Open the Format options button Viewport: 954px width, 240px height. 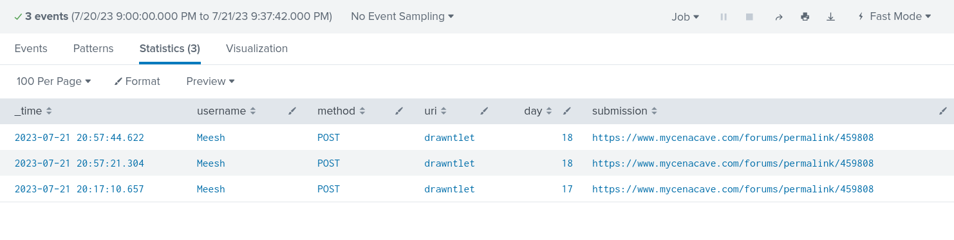pyautogui.click(x=137, y=81)
